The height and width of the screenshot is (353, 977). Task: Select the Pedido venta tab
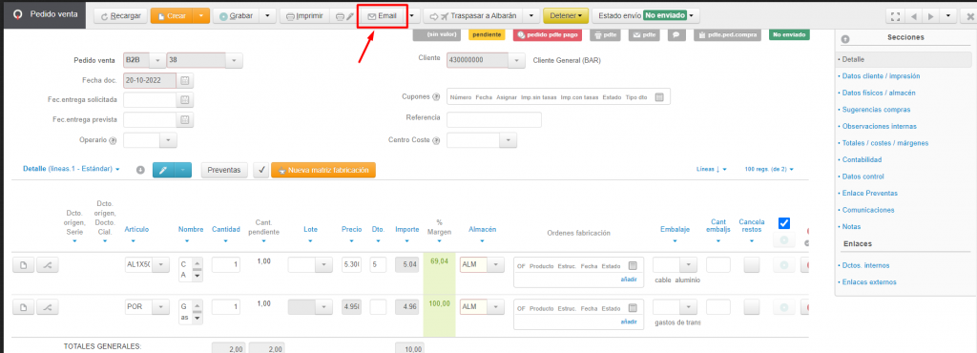tap(44, 14)
